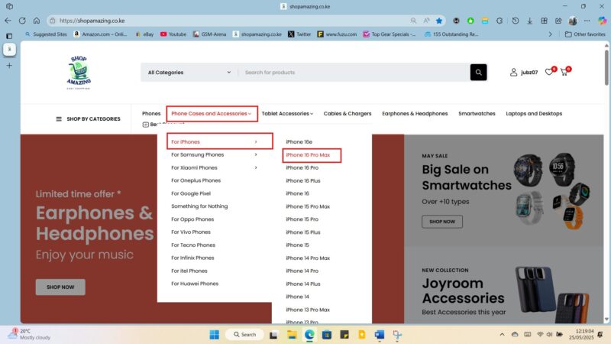Expand the Tablet Accessories menu
Viewport: 611px width, 344px height.
click(x=287, y=114)
